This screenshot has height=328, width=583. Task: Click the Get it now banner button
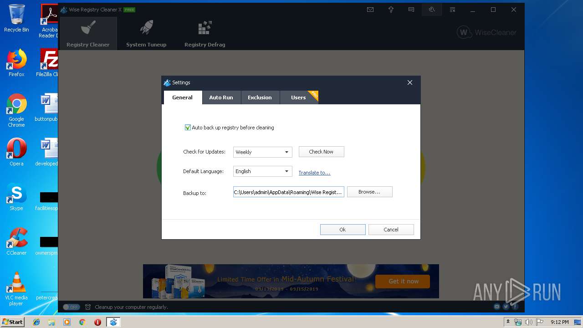tap(403, 282)
